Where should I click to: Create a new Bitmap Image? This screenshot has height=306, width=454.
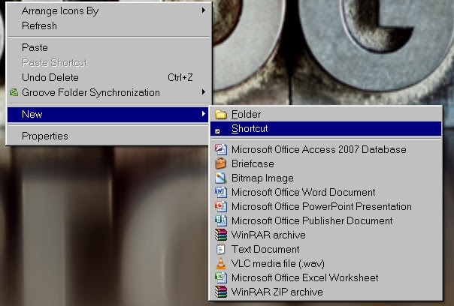(x=325, y=178)
